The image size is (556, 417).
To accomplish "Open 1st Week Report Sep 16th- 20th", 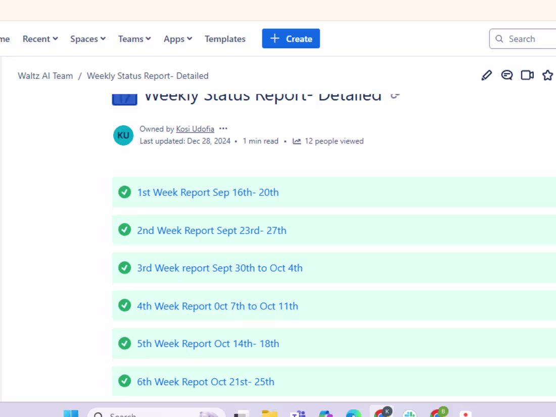I will 208,192.
